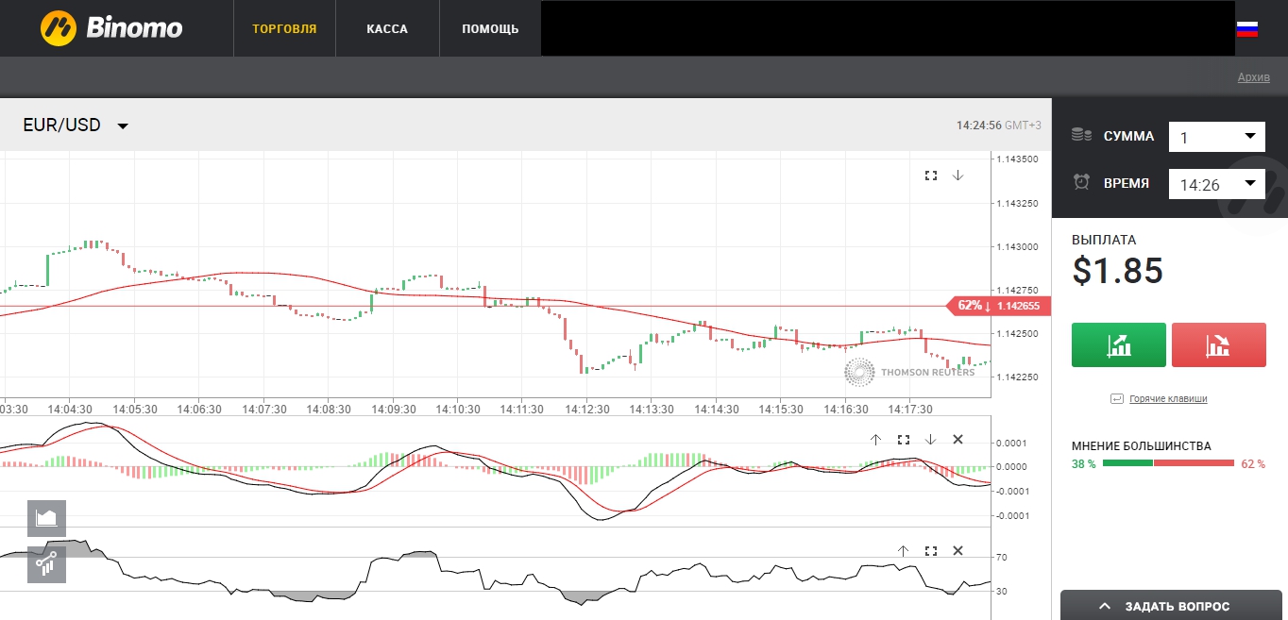Click the green up-trade button
This screenshot has height=620, width=1288.
click(x=1119, y=344)
